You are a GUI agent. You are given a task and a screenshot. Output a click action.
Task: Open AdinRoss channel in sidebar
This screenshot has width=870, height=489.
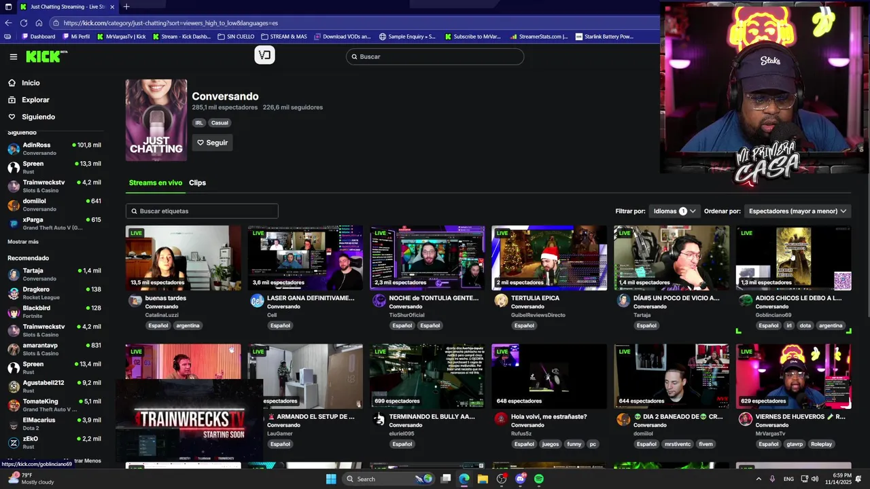54,148
